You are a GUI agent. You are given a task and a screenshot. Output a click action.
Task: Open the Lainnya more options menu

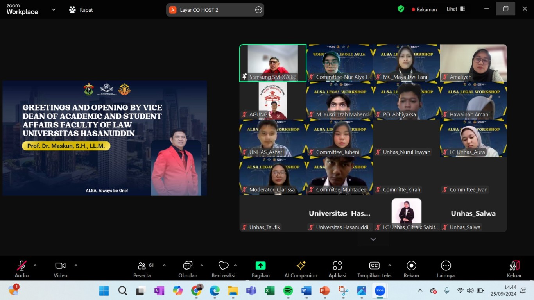[446, 269]
